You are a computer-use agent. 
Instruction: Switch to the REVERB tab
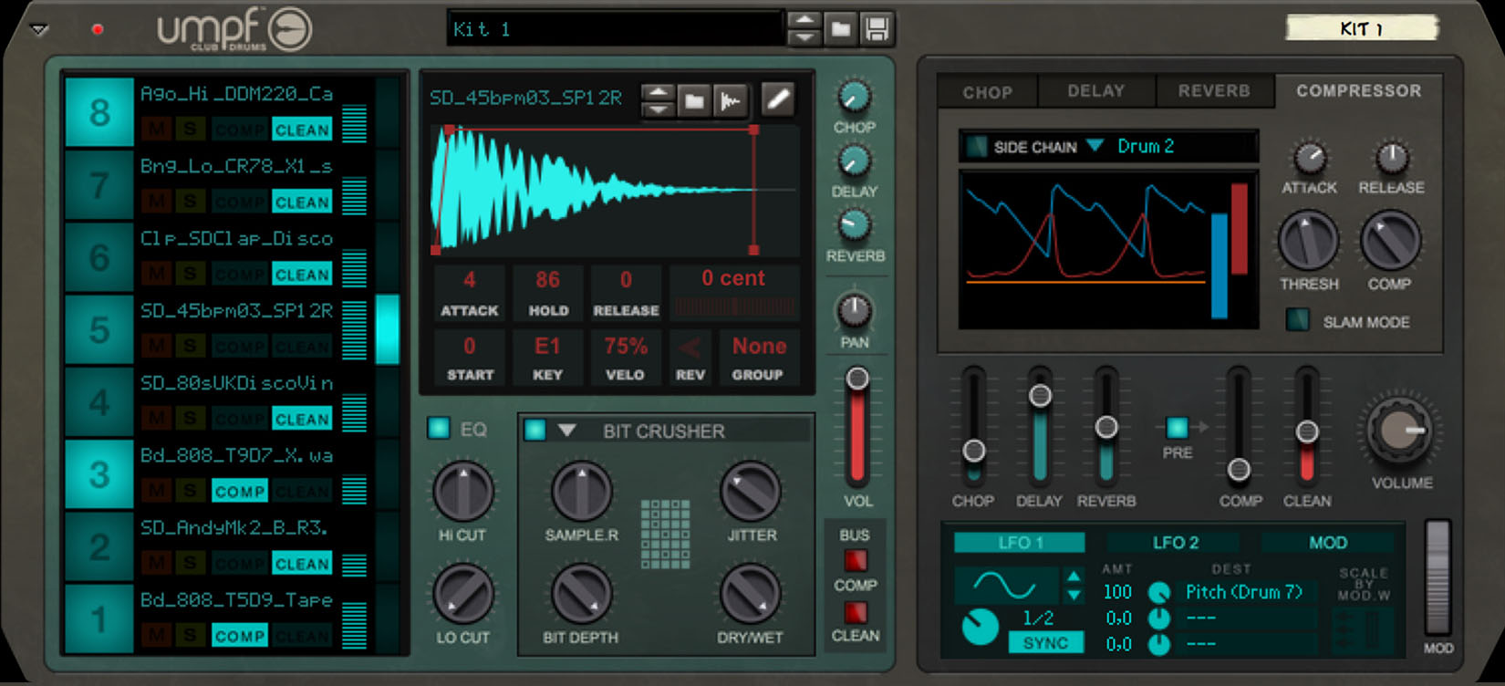[x=1213, y=91]
